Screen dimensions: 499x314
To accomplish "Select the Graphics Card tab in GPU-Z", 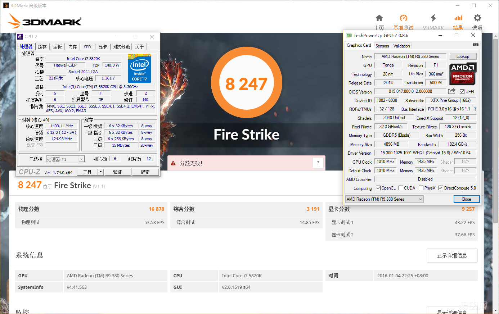I will click(359, 45).
